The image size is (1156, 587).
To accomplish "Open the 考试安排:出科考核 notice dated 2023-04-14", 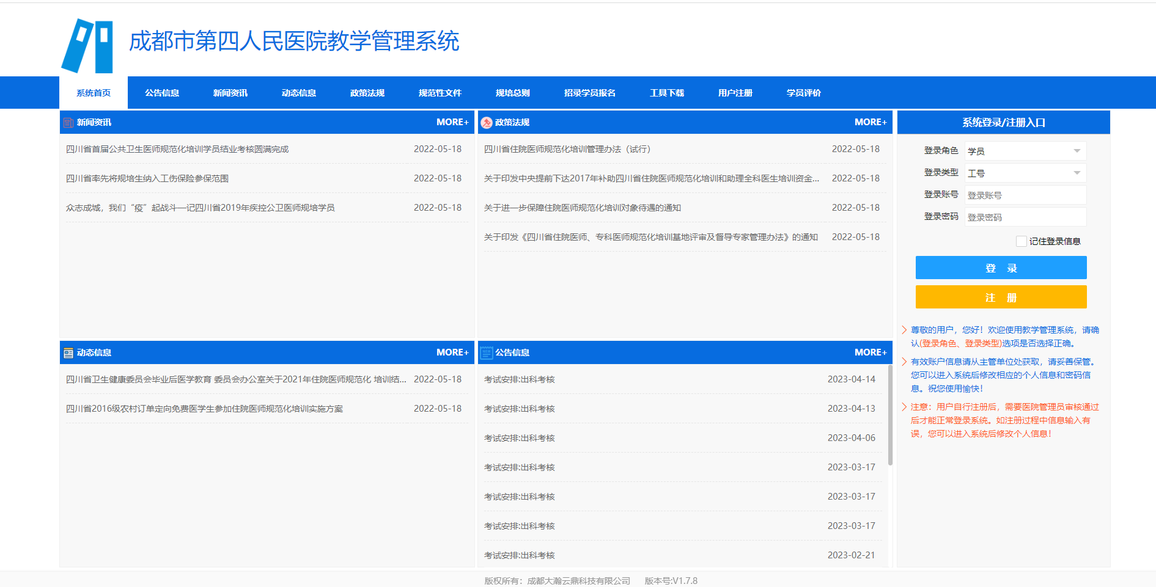I will [520, 379].
